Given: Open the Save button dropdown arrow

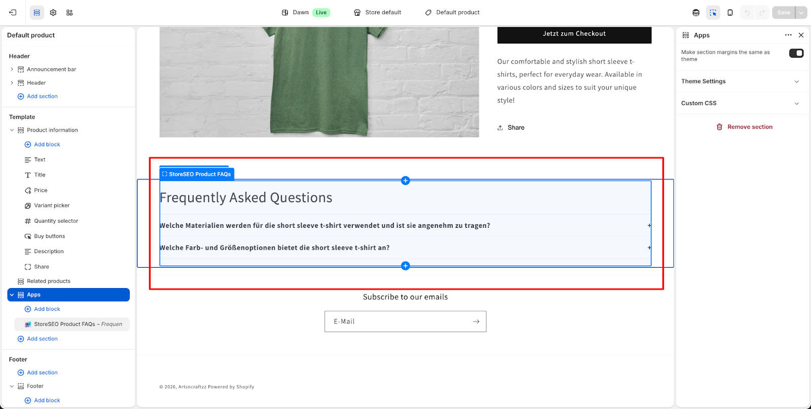Looking at the screenshot, I should tap(801, 12).
